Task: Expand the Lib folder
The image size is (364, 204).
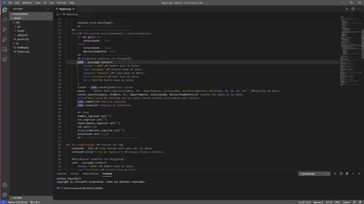Action: pos(19,27)
